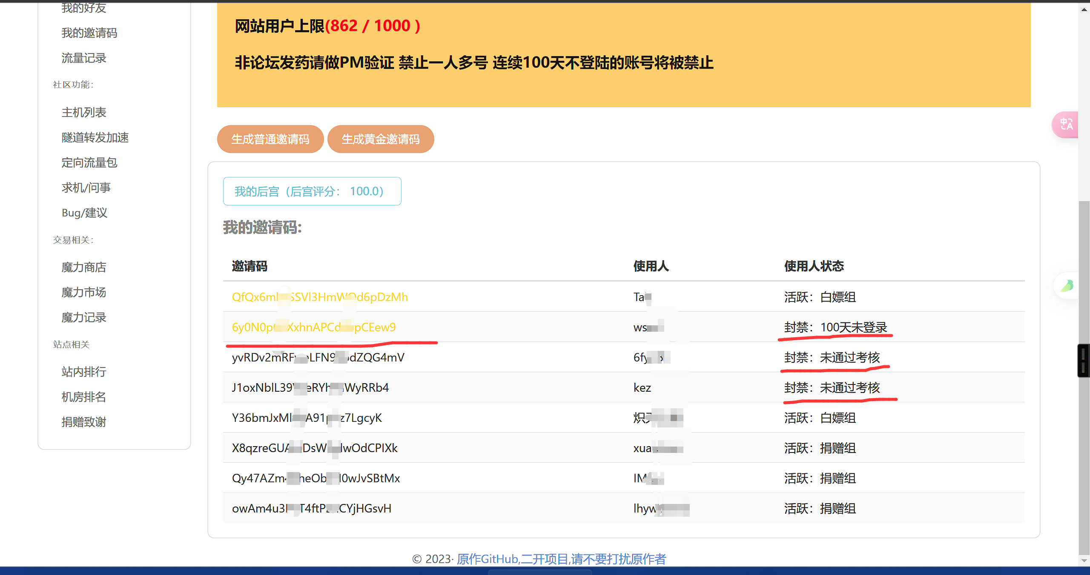Click 邀请码 column header
1090x575 pixels.
tap(250, 266)
